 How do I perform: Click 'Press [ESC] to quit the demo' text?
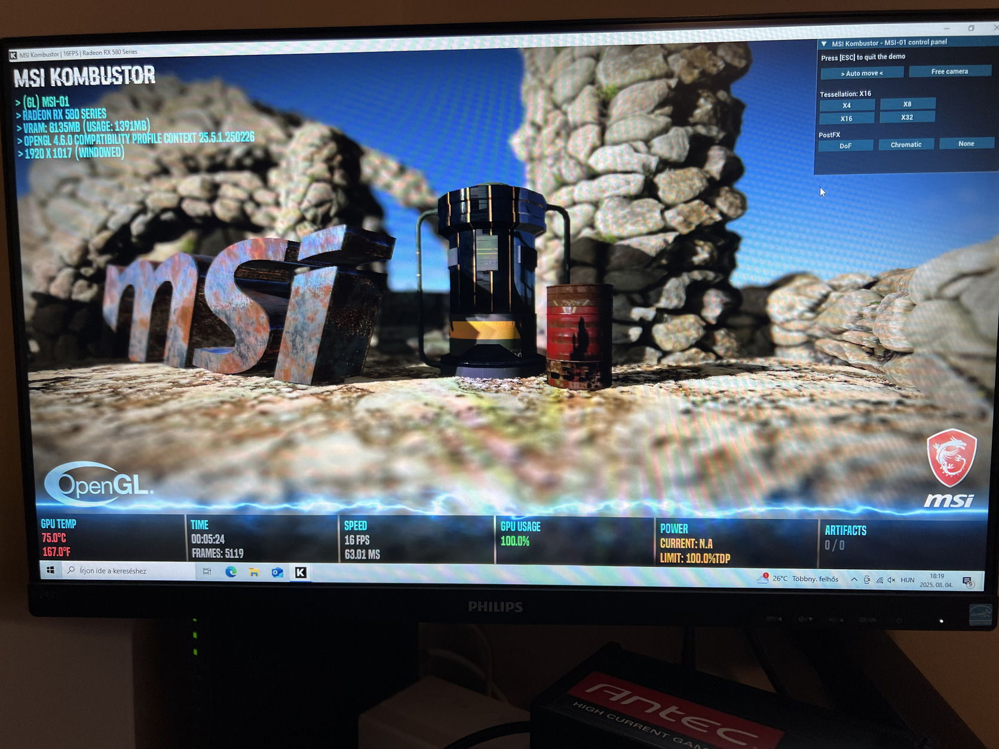pyautogui.click(x=863, y=57)
